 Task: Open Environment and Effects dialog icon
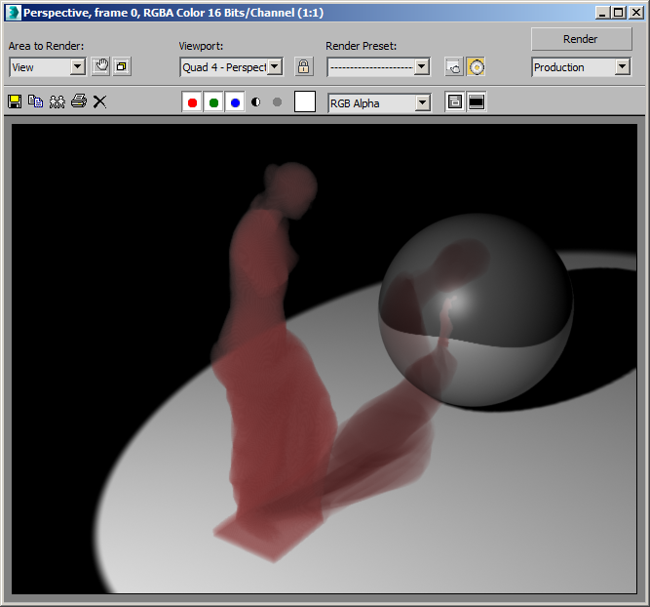[476, 66]
